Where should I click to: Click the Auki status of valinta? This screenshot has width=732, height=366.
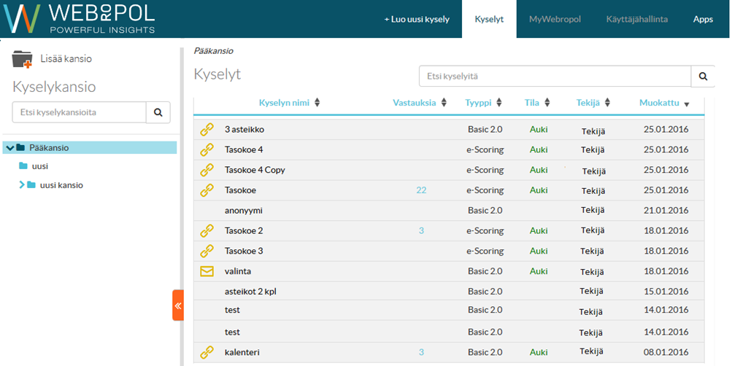539,271
